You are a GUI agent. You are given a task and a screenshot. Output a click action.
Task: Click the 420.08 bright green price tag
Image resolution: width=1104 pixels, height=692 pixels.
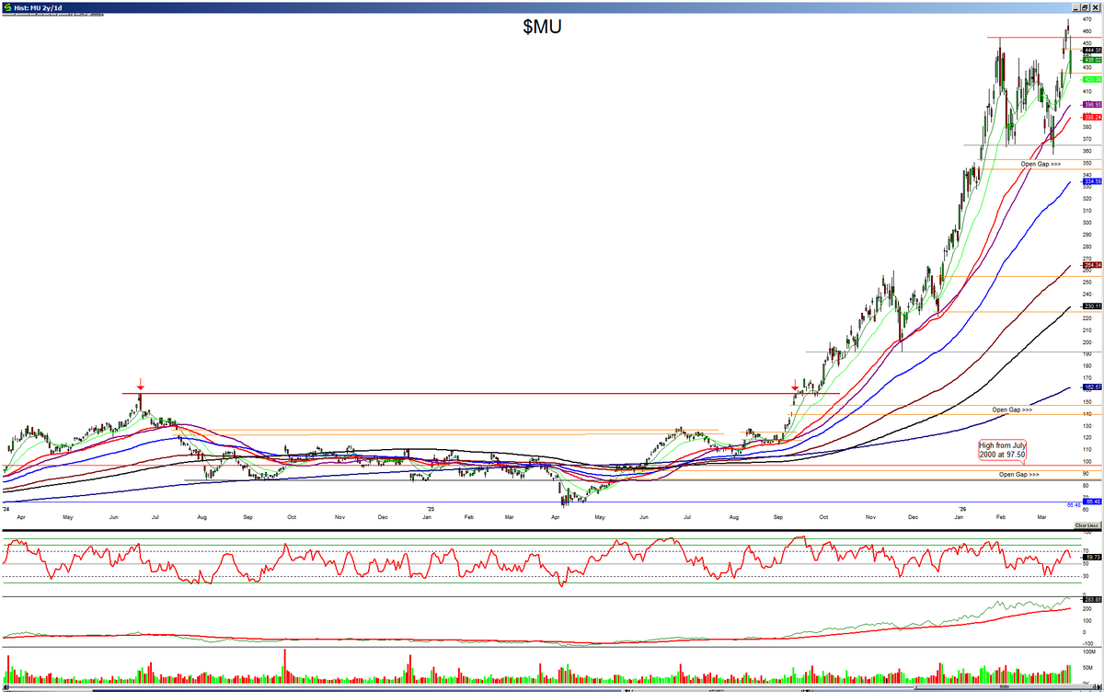1092,80
